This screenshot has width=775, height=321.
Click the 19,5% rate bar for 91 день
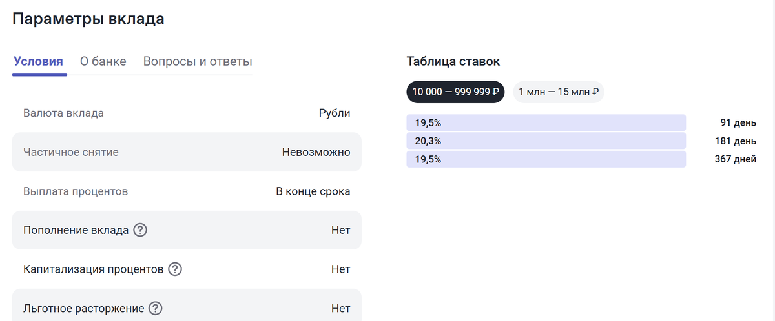(546, 122)
